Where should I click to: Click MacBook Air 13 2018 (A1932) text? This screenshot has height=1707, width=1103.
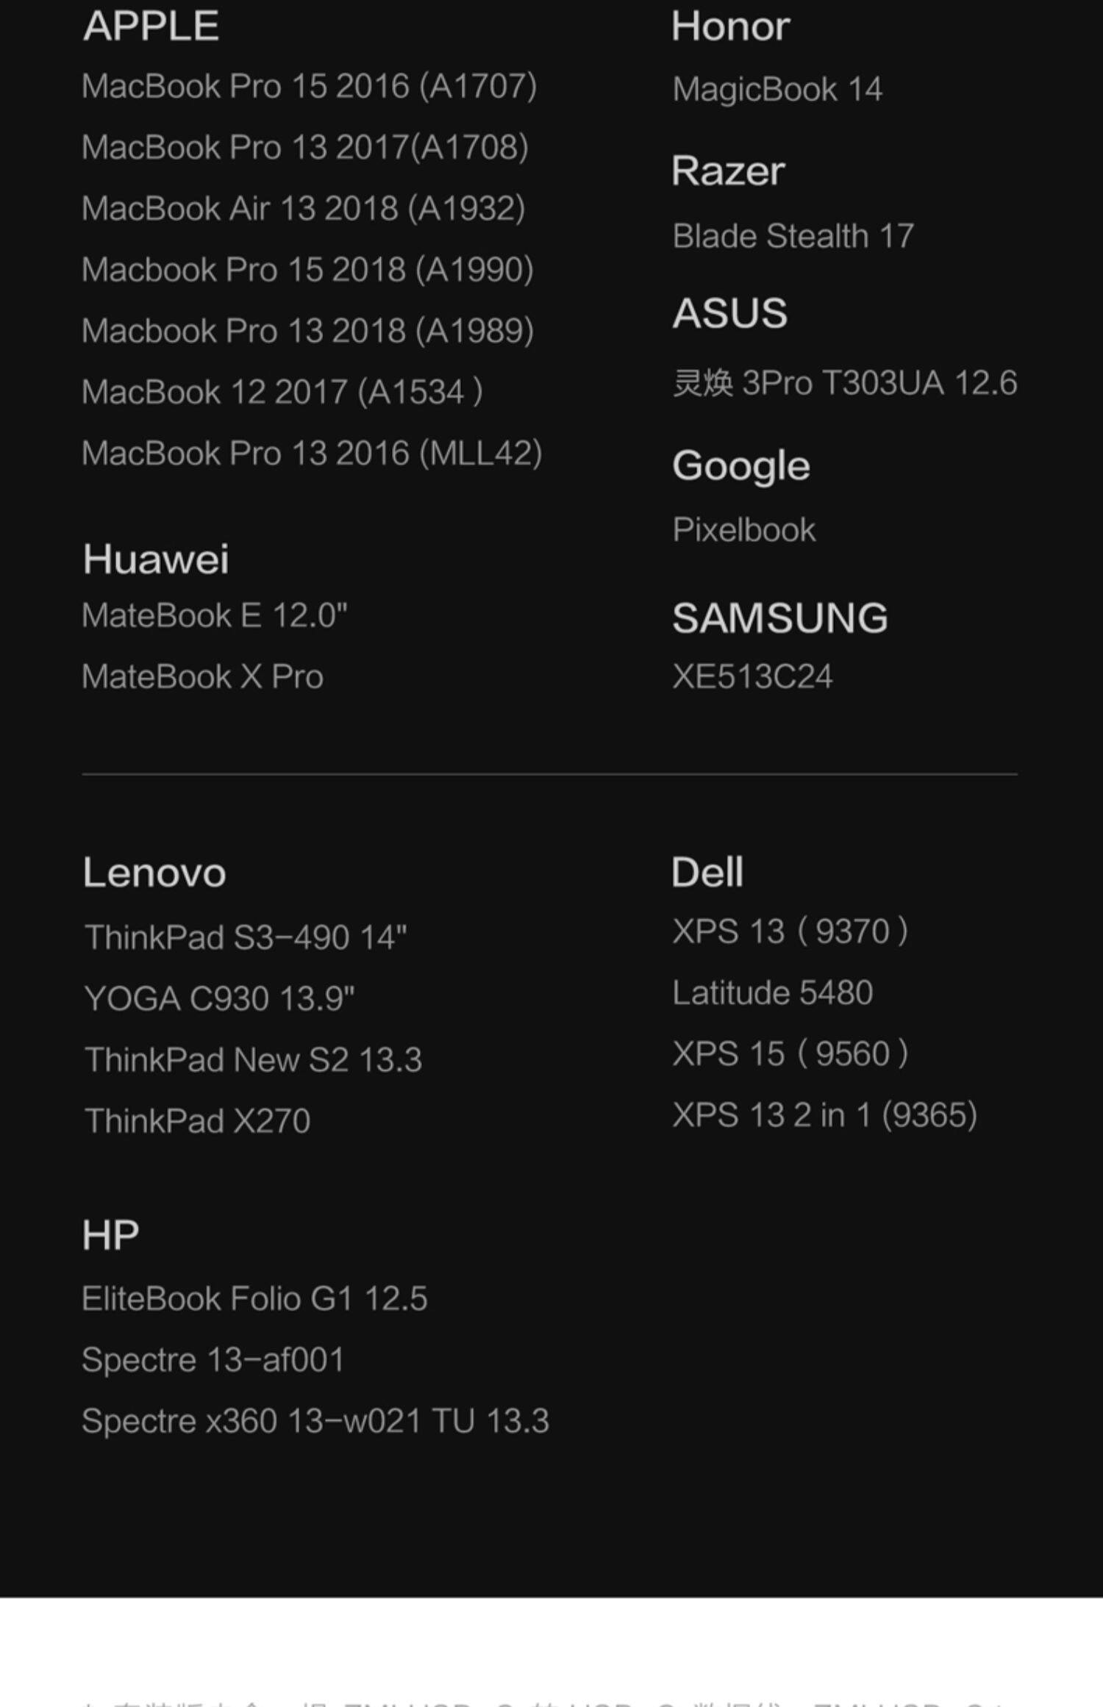(x=303, y=209)
